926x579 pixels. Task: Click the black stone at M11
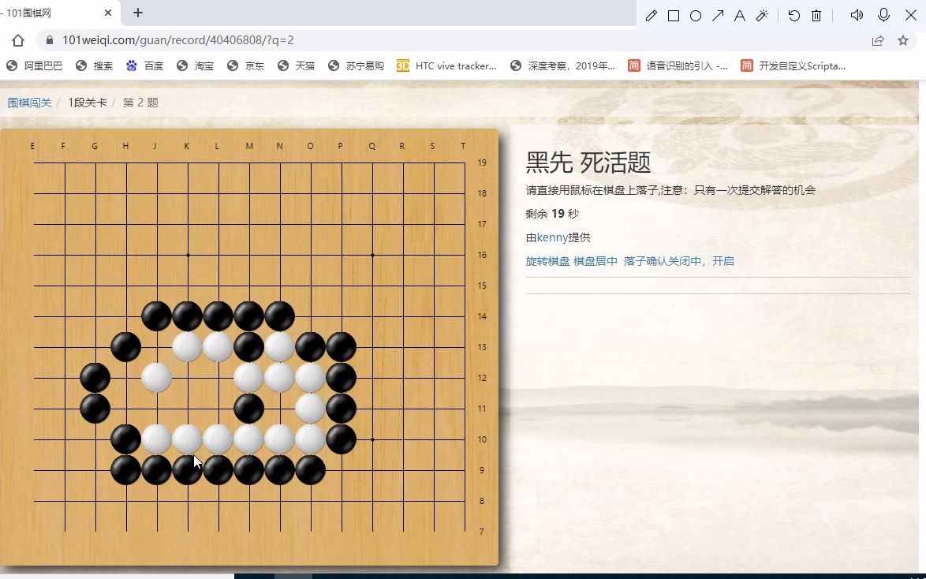click(248, 409)
